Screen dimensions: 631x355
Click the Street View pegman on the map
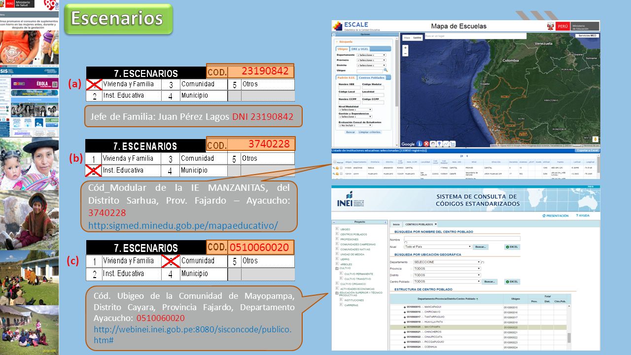(596, 140)
